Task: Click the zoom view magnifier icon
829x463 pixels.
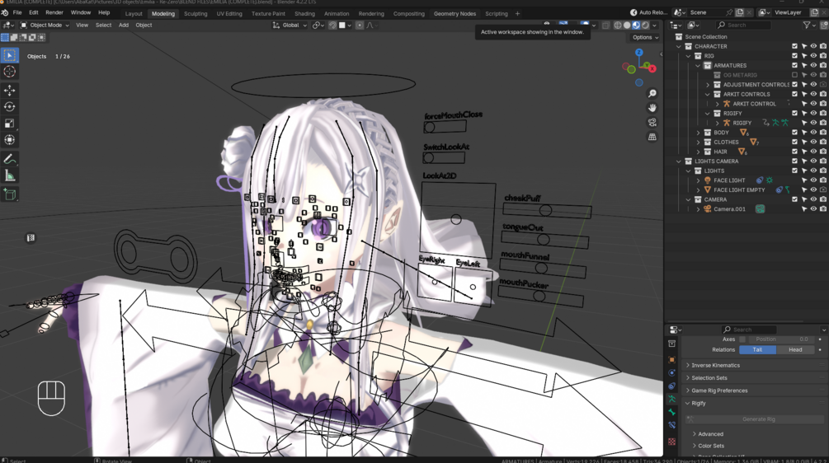Action: point(652,93)
